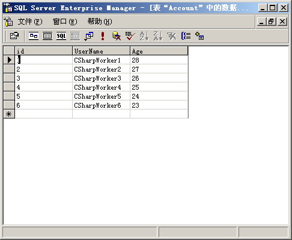Open the 窗口(W) menu
Image resolution: width=292 pixels, height=240 pixels.
(65, 22)
